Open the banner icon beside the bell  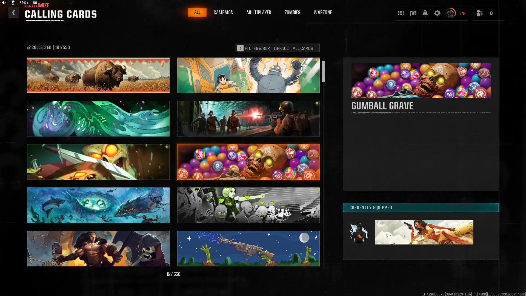[413, 13]
